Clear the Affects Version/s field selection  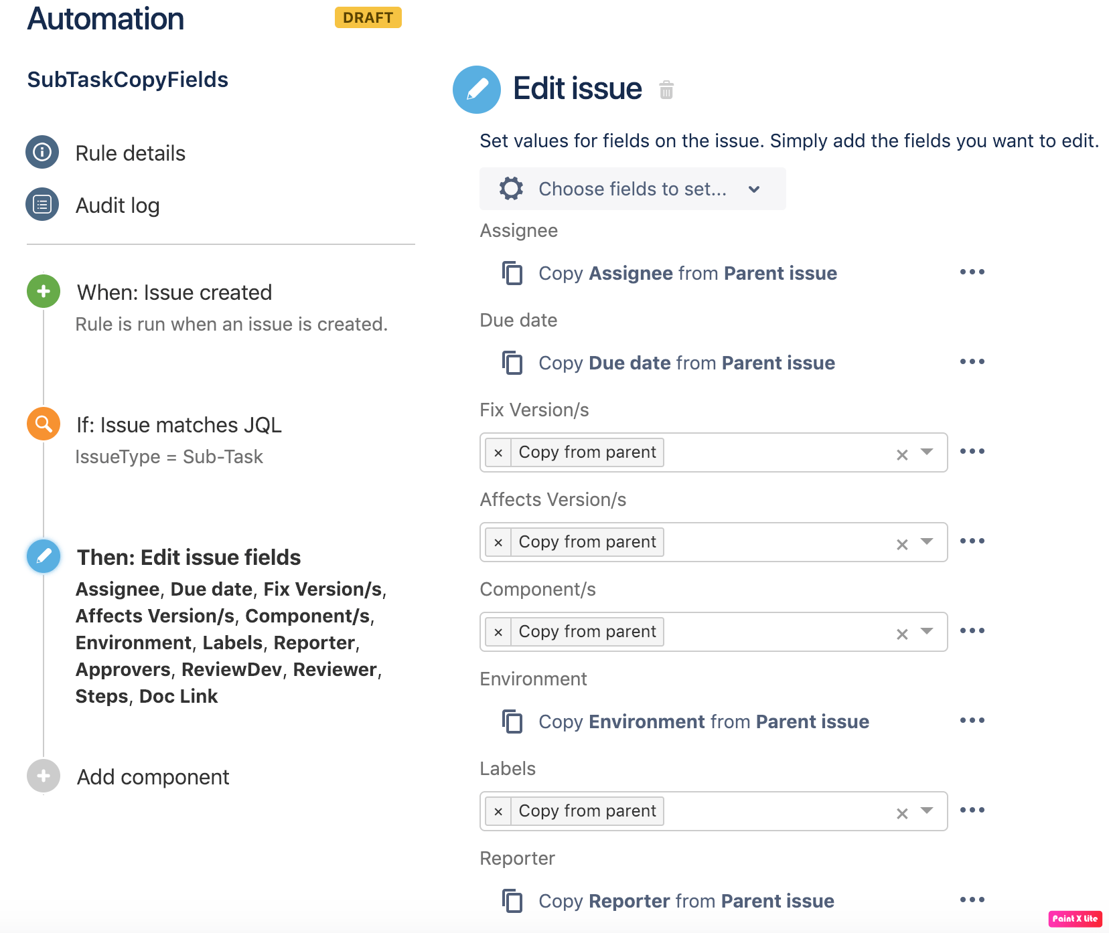pos(902,544)
